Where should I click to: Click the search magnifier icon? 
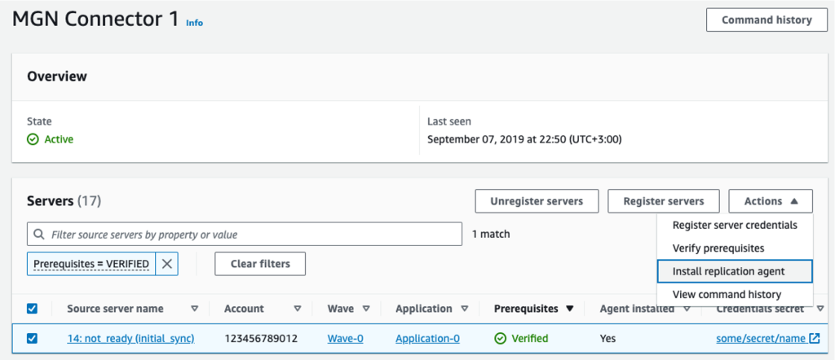click(x=39, y=234)
